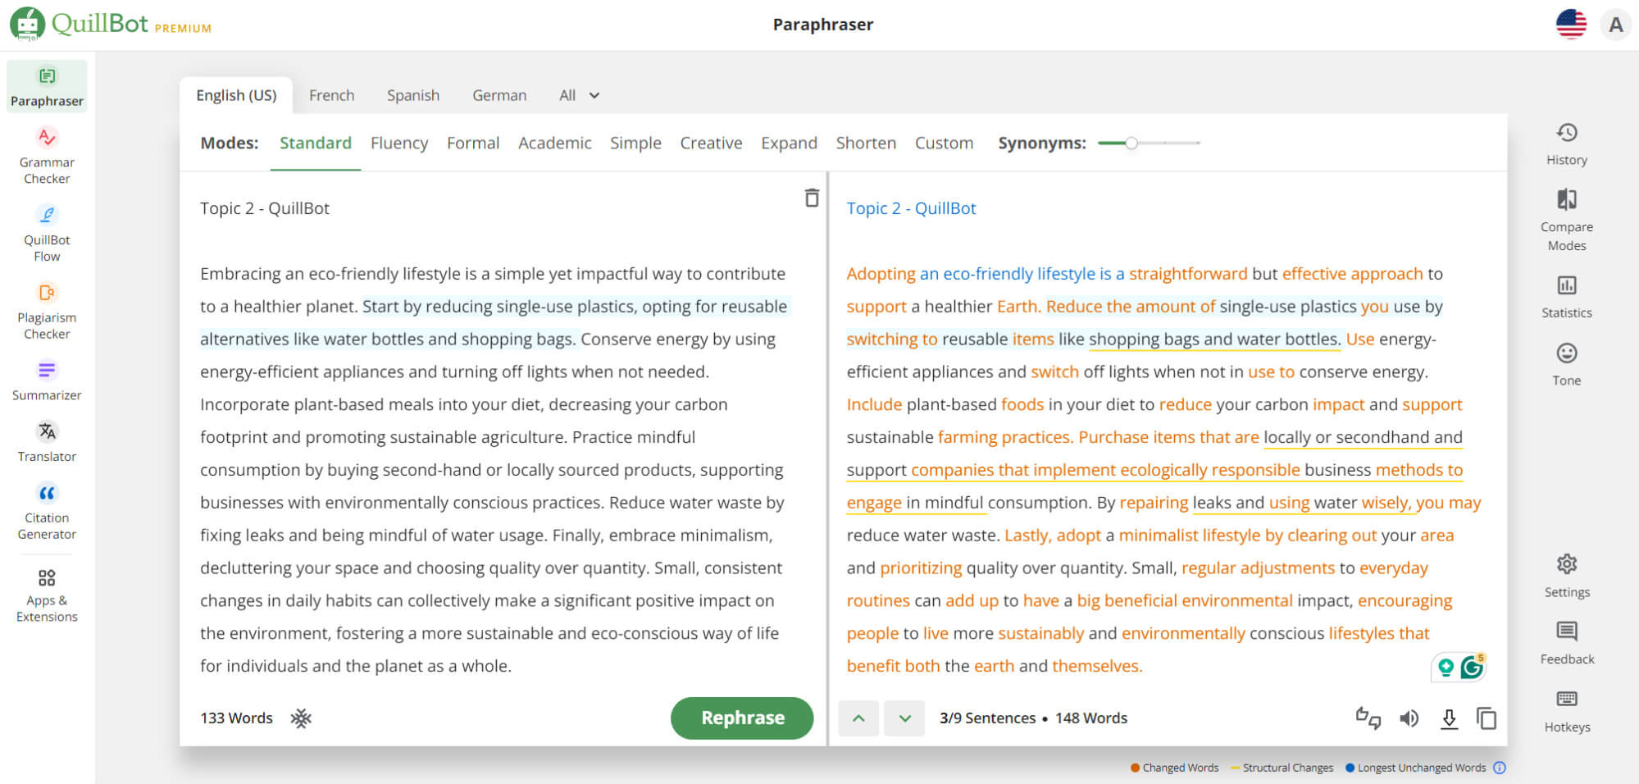
Task: Download the paraphrased text
Action: click(1449, 718)
